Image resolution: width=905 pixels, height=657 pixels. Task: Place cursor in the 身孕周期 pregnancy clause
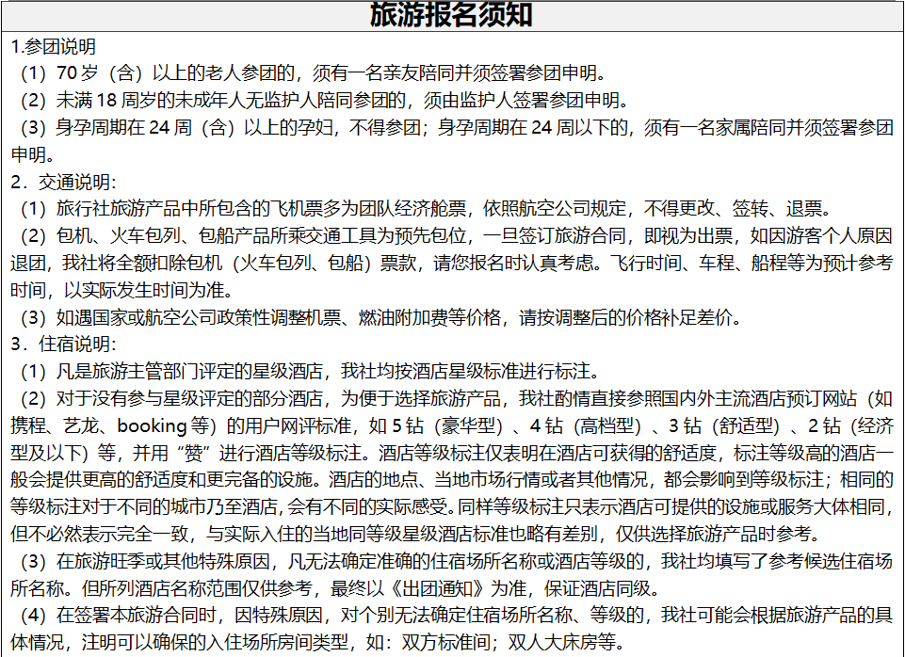coord(452,127)
